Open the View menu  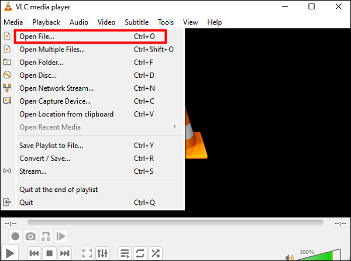(x=190, y=22)
